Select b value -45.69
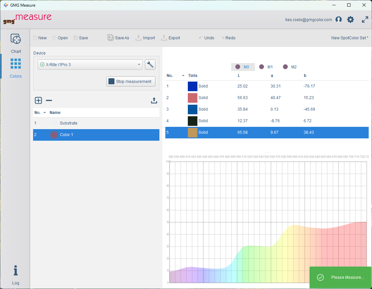Screen dimensions: 372x289 (x=309, y=109)
